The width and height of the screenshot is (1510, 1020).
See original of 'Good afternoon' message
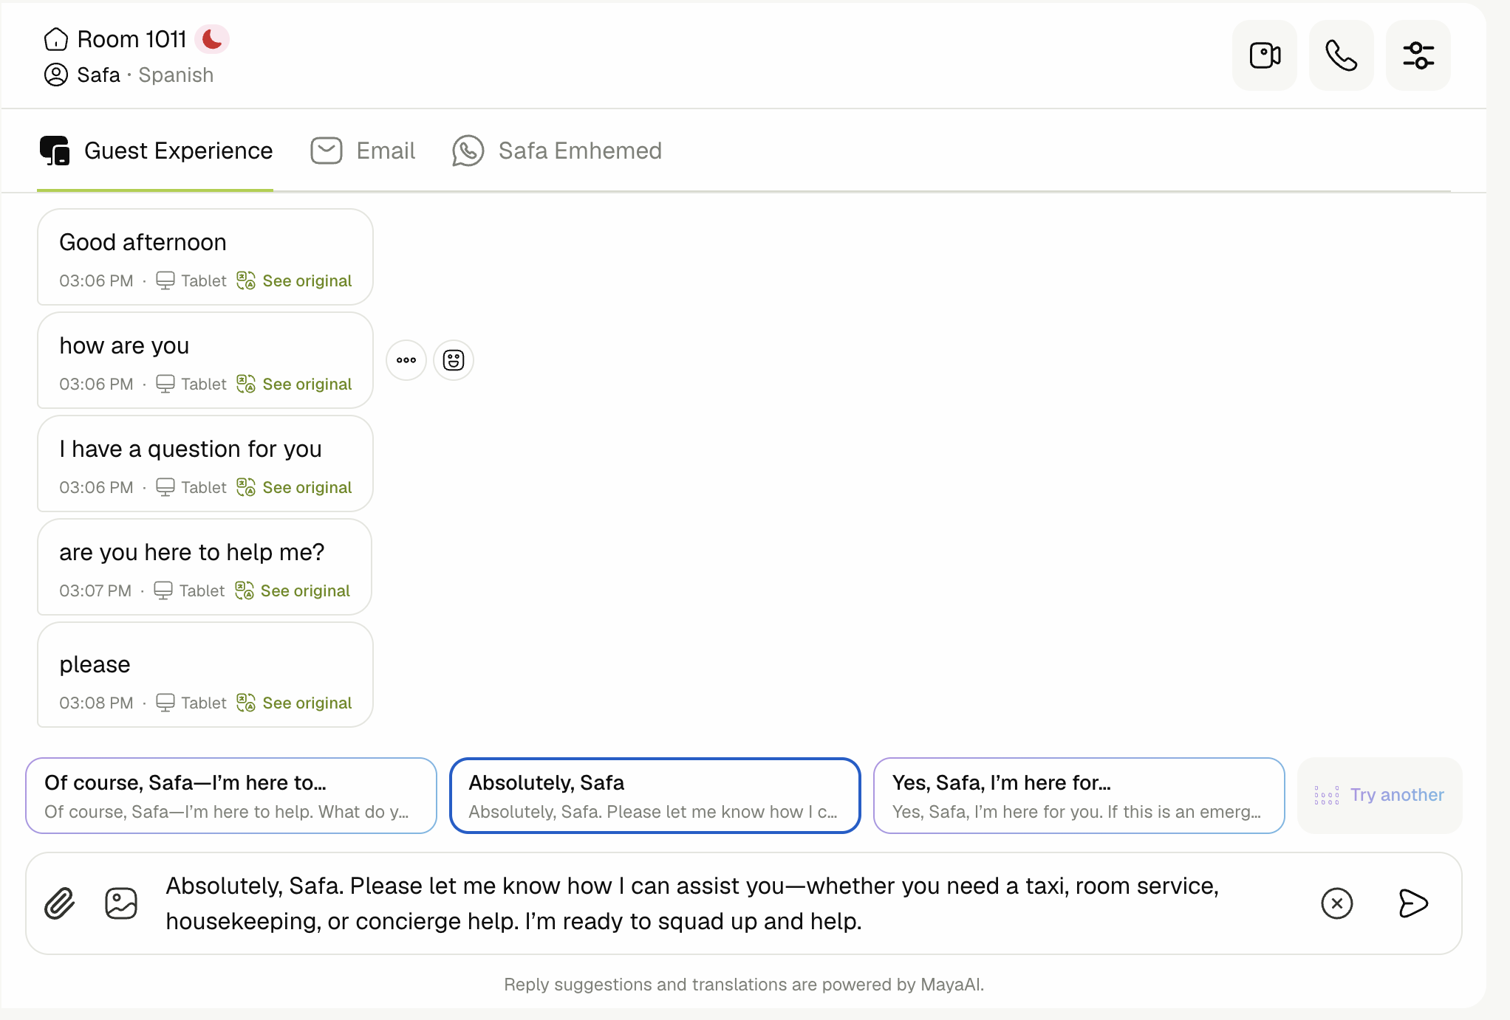click(307, 280)
